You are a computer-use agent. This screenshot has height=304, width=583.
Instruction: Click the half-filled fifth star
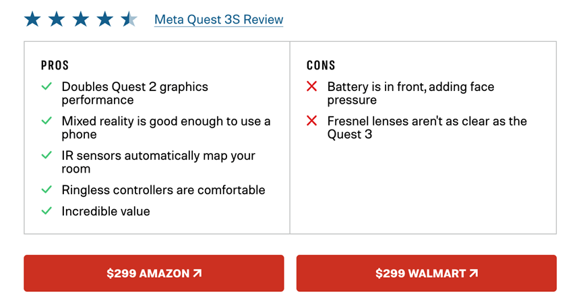click(129, 19)
